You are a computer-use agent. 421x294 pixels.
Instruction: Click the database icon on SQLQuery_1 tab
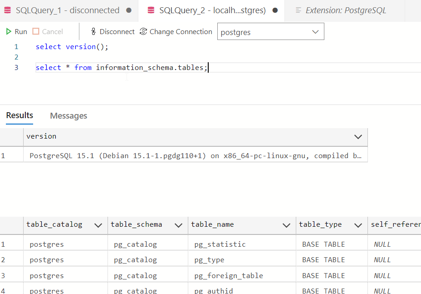8,10
